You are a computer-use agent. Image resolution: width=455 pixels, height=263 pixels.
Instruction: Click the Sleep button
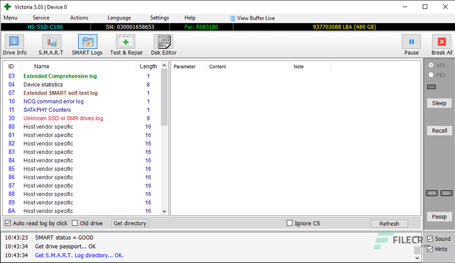pos(439,103)
